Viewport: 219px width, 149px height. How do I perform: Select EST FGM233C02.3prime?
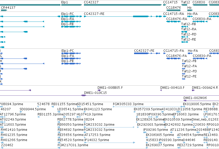pyautogui.click(x=109, y=127)
